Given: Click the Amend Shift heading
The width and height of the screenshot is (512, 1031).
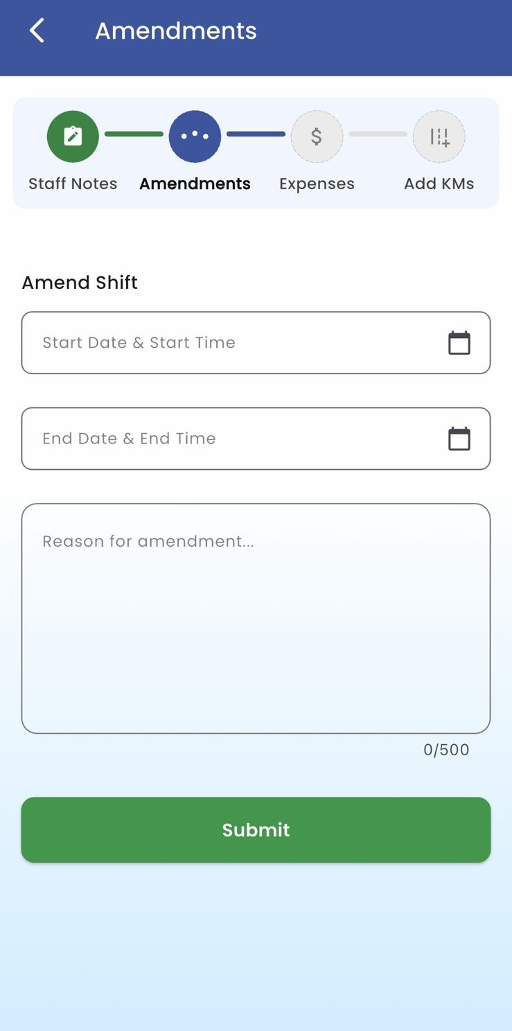Looking at the screenshot, I should 80,283.
